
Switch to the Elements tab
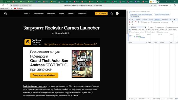point(138,20)
